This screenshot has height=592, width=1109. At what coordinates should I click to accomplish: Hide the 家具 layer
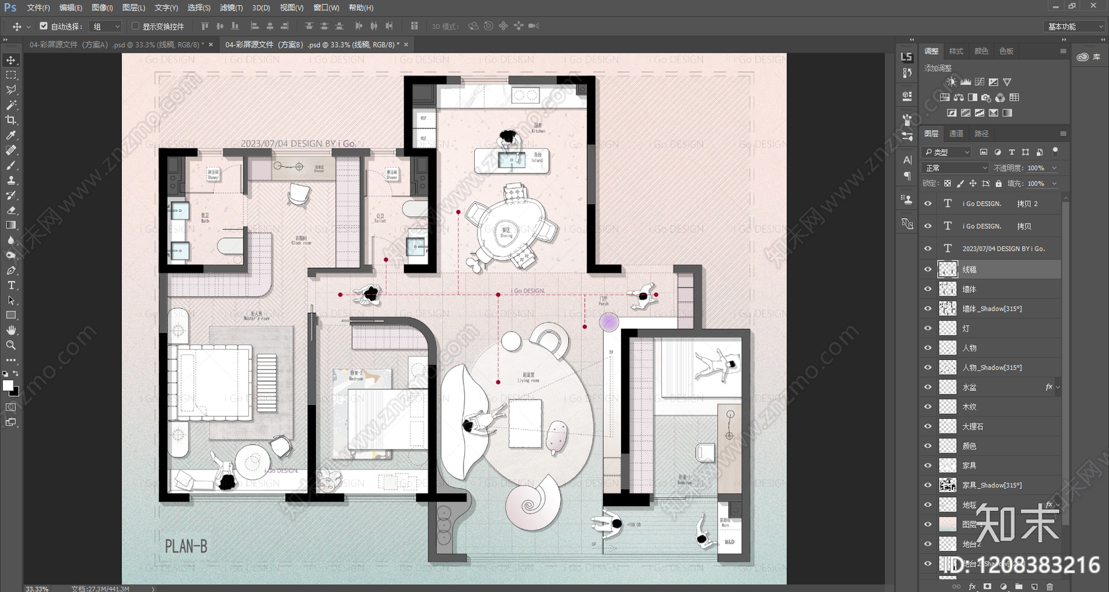pos(927,466)
